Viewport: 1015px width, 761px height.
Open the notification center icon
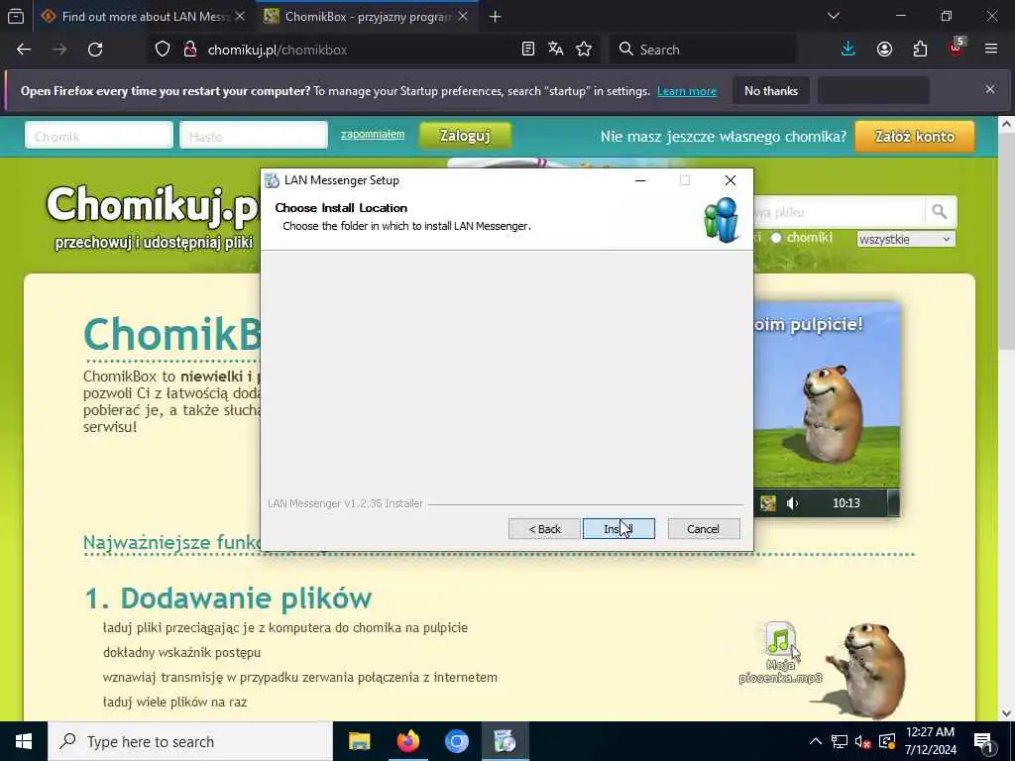[x=983, y=741]
